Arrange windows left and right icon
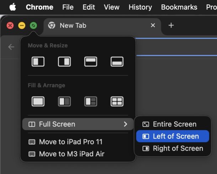217x174 pixels. 64,101
